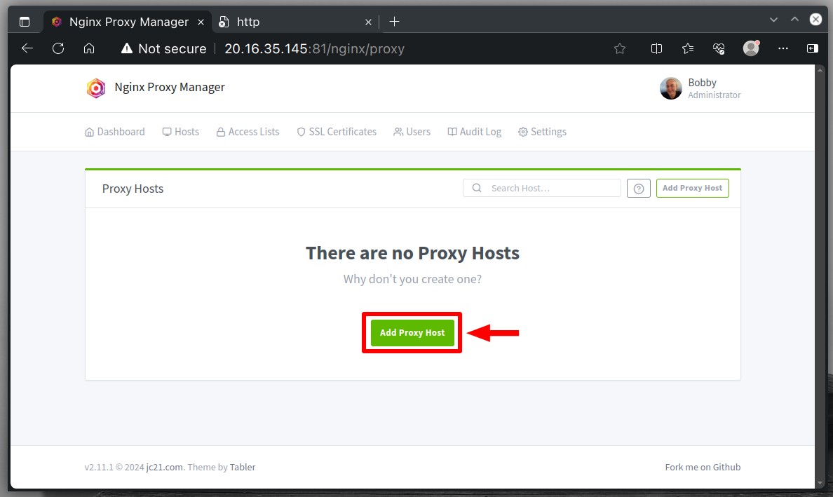Bookmark page with star icon

(x=619, y=49)
